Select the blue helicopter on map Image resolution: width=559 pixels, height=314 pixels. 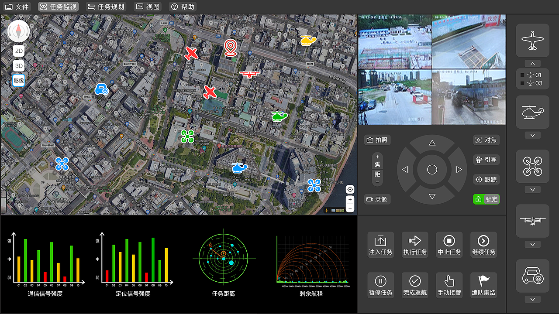click(239, 168)
